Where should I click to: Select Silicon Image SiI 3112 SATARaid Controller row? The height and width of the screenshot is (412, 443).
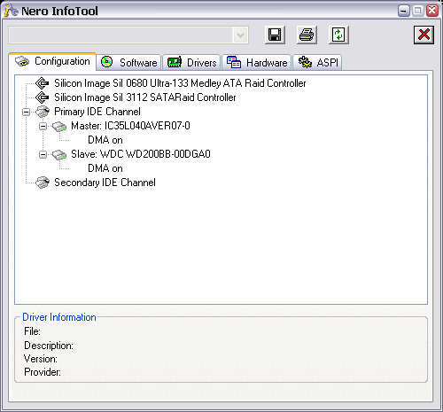point(145,97)
